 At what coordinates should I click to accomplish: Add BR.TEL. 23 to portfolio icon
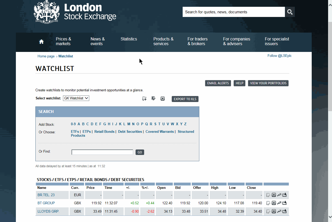tap(284, 195)
